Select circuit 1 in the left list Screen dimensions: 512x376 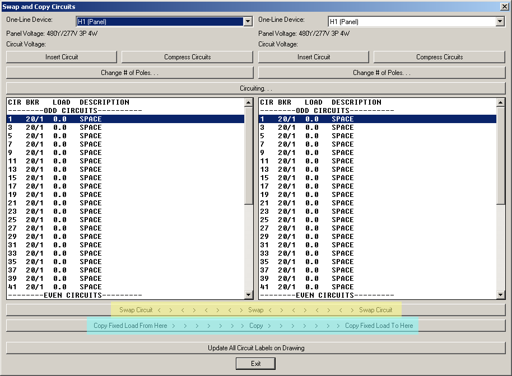125,119
